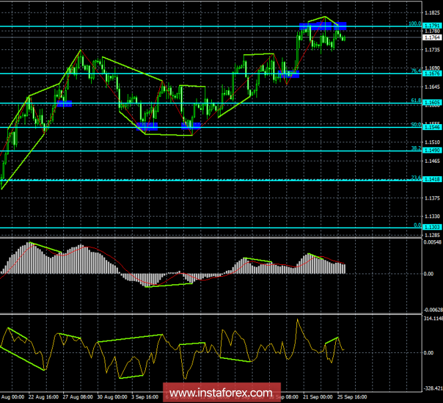Select the current price marker 1.1764
The image size is (443, 403).
pos(431,38)
